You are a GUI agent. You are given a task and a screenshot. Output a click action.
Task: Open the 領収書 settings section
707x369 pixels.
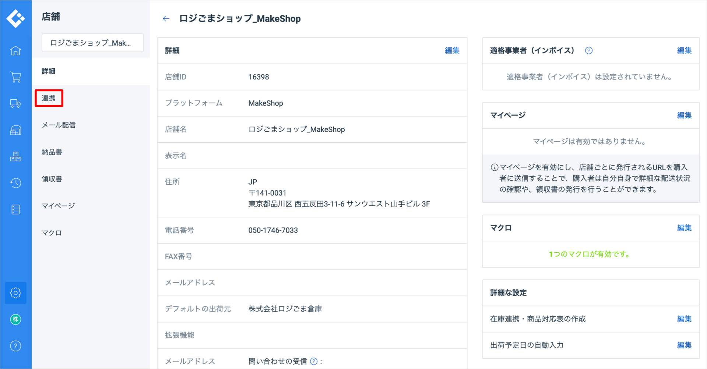[x=52, y=179]
